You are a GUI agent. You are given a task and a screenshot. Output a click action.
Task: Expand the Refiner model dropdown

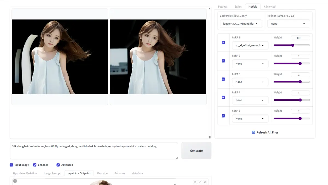click(289, 24)
